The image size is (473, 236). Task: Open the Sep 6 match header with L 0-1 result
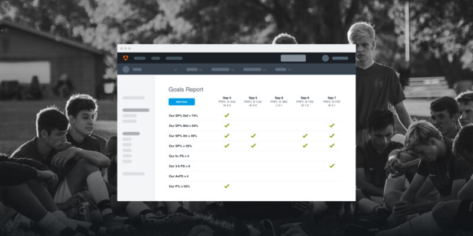tap(279, 101)
